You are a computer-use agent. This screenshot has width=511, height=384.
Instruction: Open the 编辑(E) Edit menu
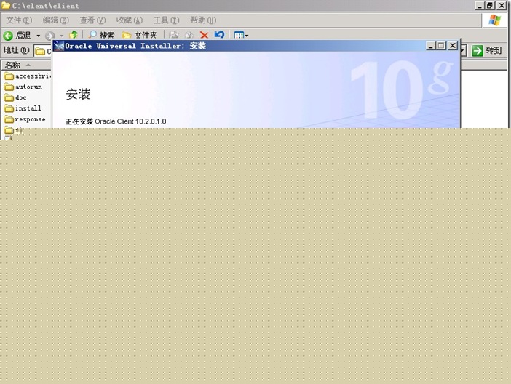pyautogui.click(x=56, y=20)
